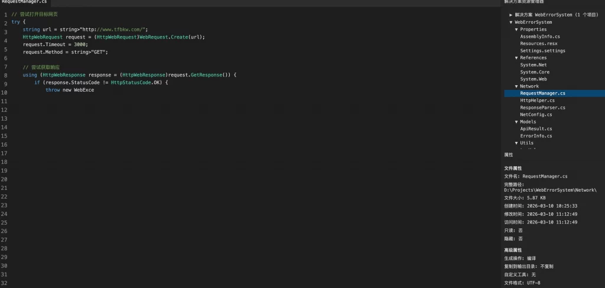Select Settings.settings in the tree
This screenshot has height=288, width=605.
542,51
